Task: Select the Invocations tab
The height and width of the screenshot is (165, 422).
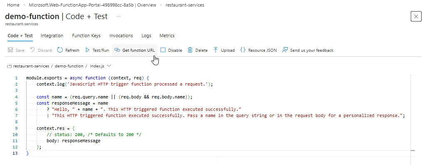Action: 121,36
